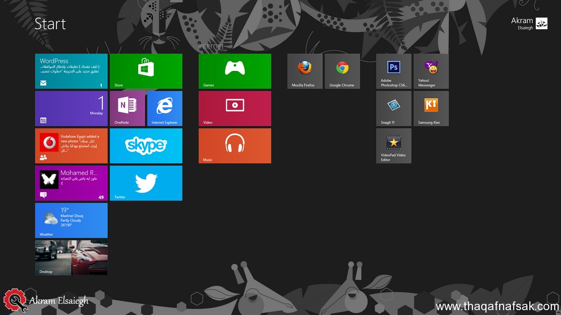
Task: Open Yahoo! Messenger tile
Action: [x=431, y=71]
